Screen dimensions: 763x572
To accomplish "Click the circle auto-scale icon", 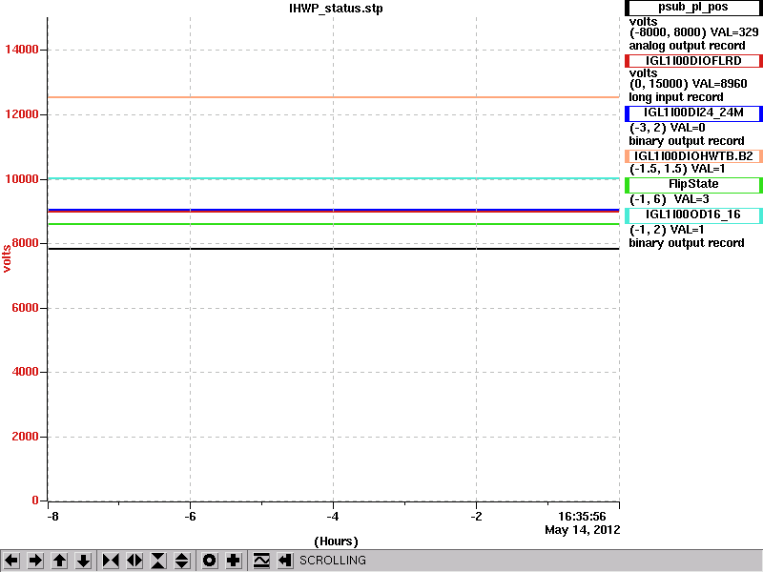I will pyautogui.click(x=209, y=561).
